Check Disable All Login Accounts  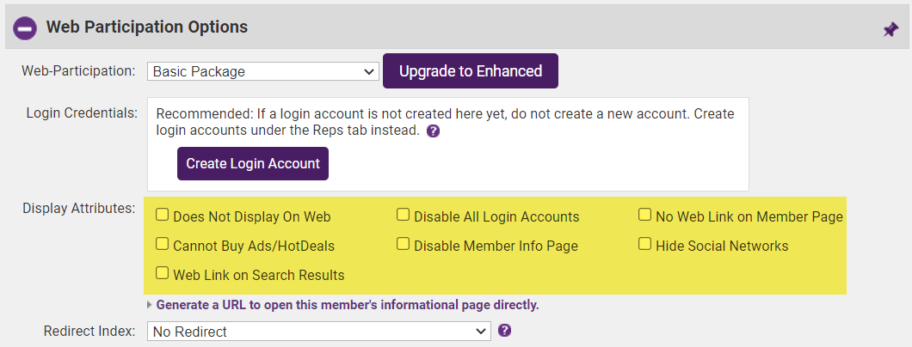click(403, 216)
